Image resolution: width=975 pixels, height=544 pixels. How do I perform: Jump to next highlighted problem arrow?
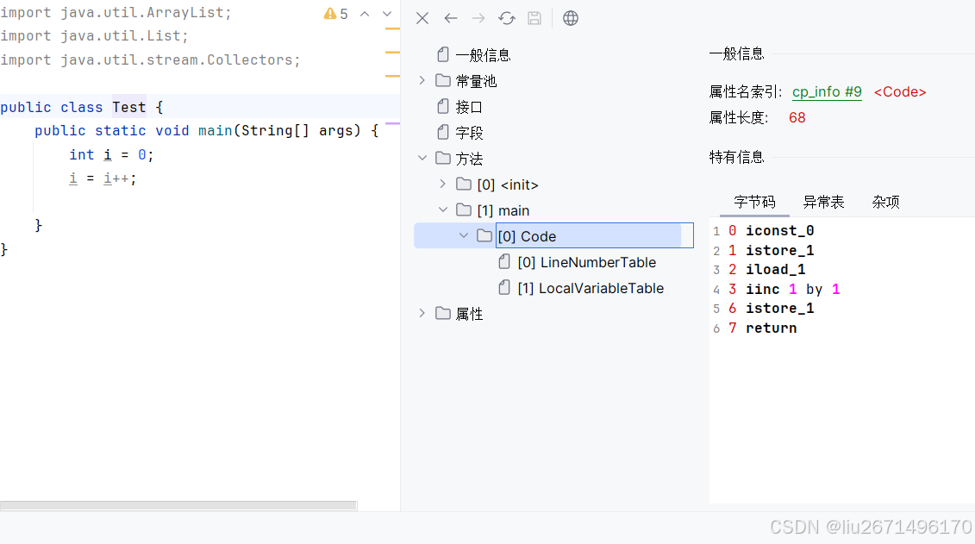[387, 14]
